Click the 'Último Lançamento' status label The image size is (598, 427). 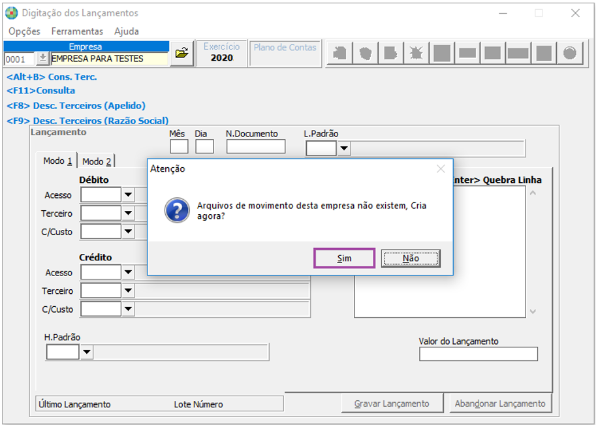(74, 405)
